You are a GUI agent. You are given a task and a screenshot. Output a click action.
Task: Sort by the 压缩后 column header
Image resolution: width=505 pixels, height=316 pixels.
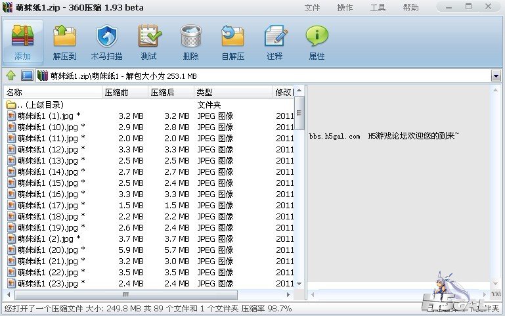tap(171, 92)
